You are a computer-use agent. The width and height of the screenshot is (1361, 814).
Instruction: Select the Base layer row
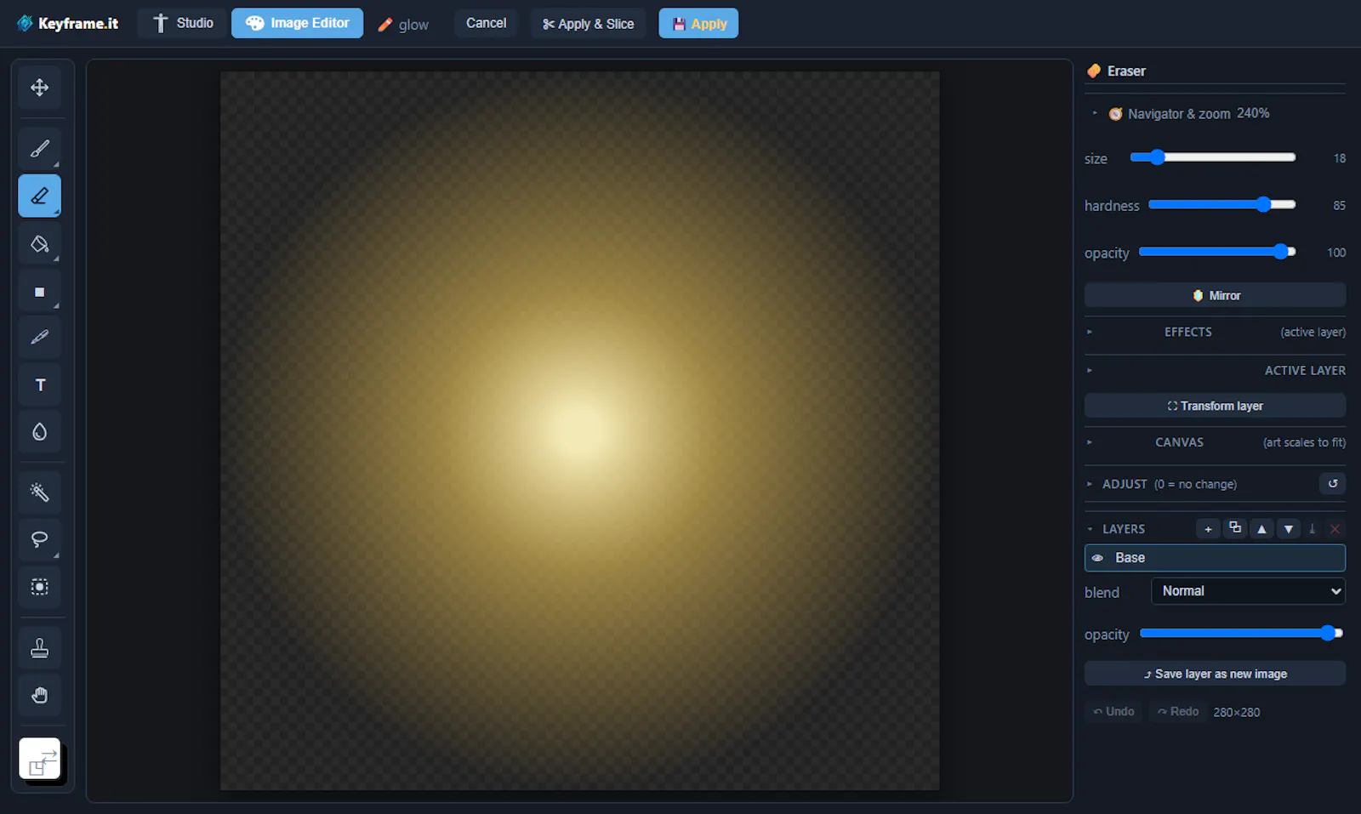(1215, 558)
